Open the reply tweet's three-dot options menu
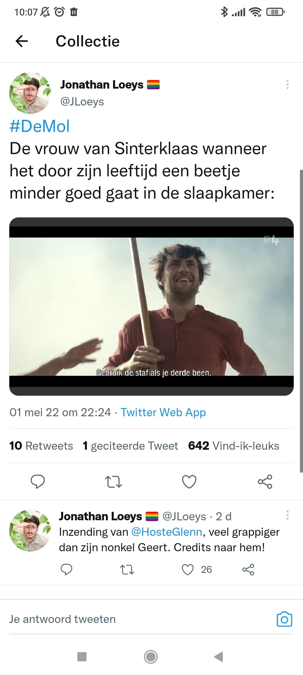 pos(287,515)
